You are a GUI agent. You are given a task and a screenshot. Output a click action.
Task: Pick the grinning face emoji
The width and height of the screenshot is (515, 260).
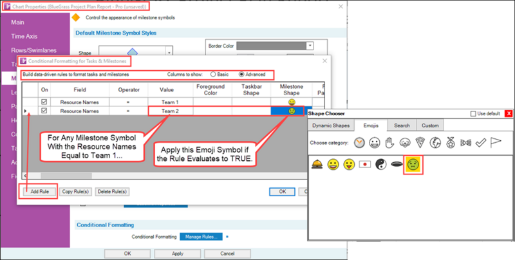click(x=333, y=164)
